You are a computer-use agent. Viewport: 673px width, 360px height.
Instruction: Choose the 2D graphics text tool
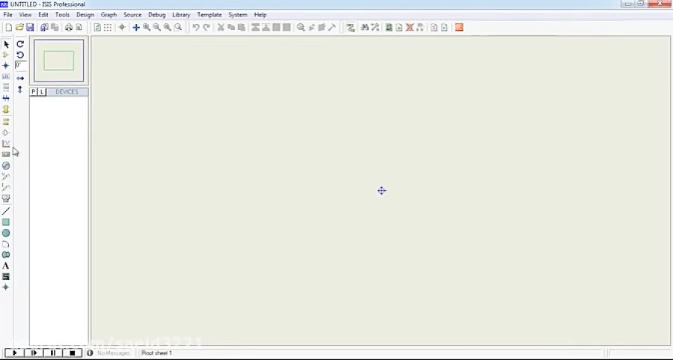6,266
